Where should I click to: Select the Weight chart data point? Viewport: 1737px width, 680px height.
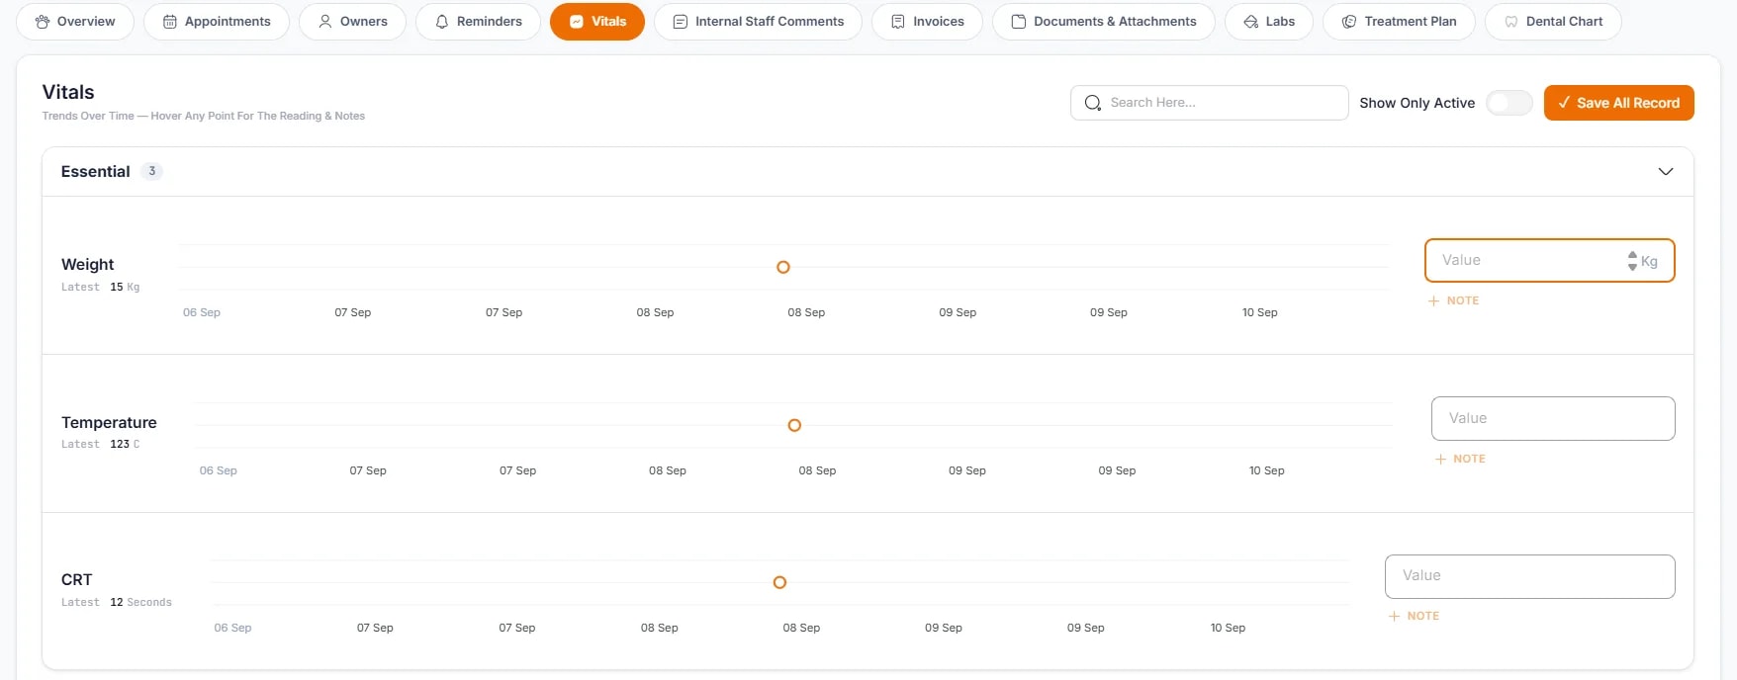coord(783,267)
